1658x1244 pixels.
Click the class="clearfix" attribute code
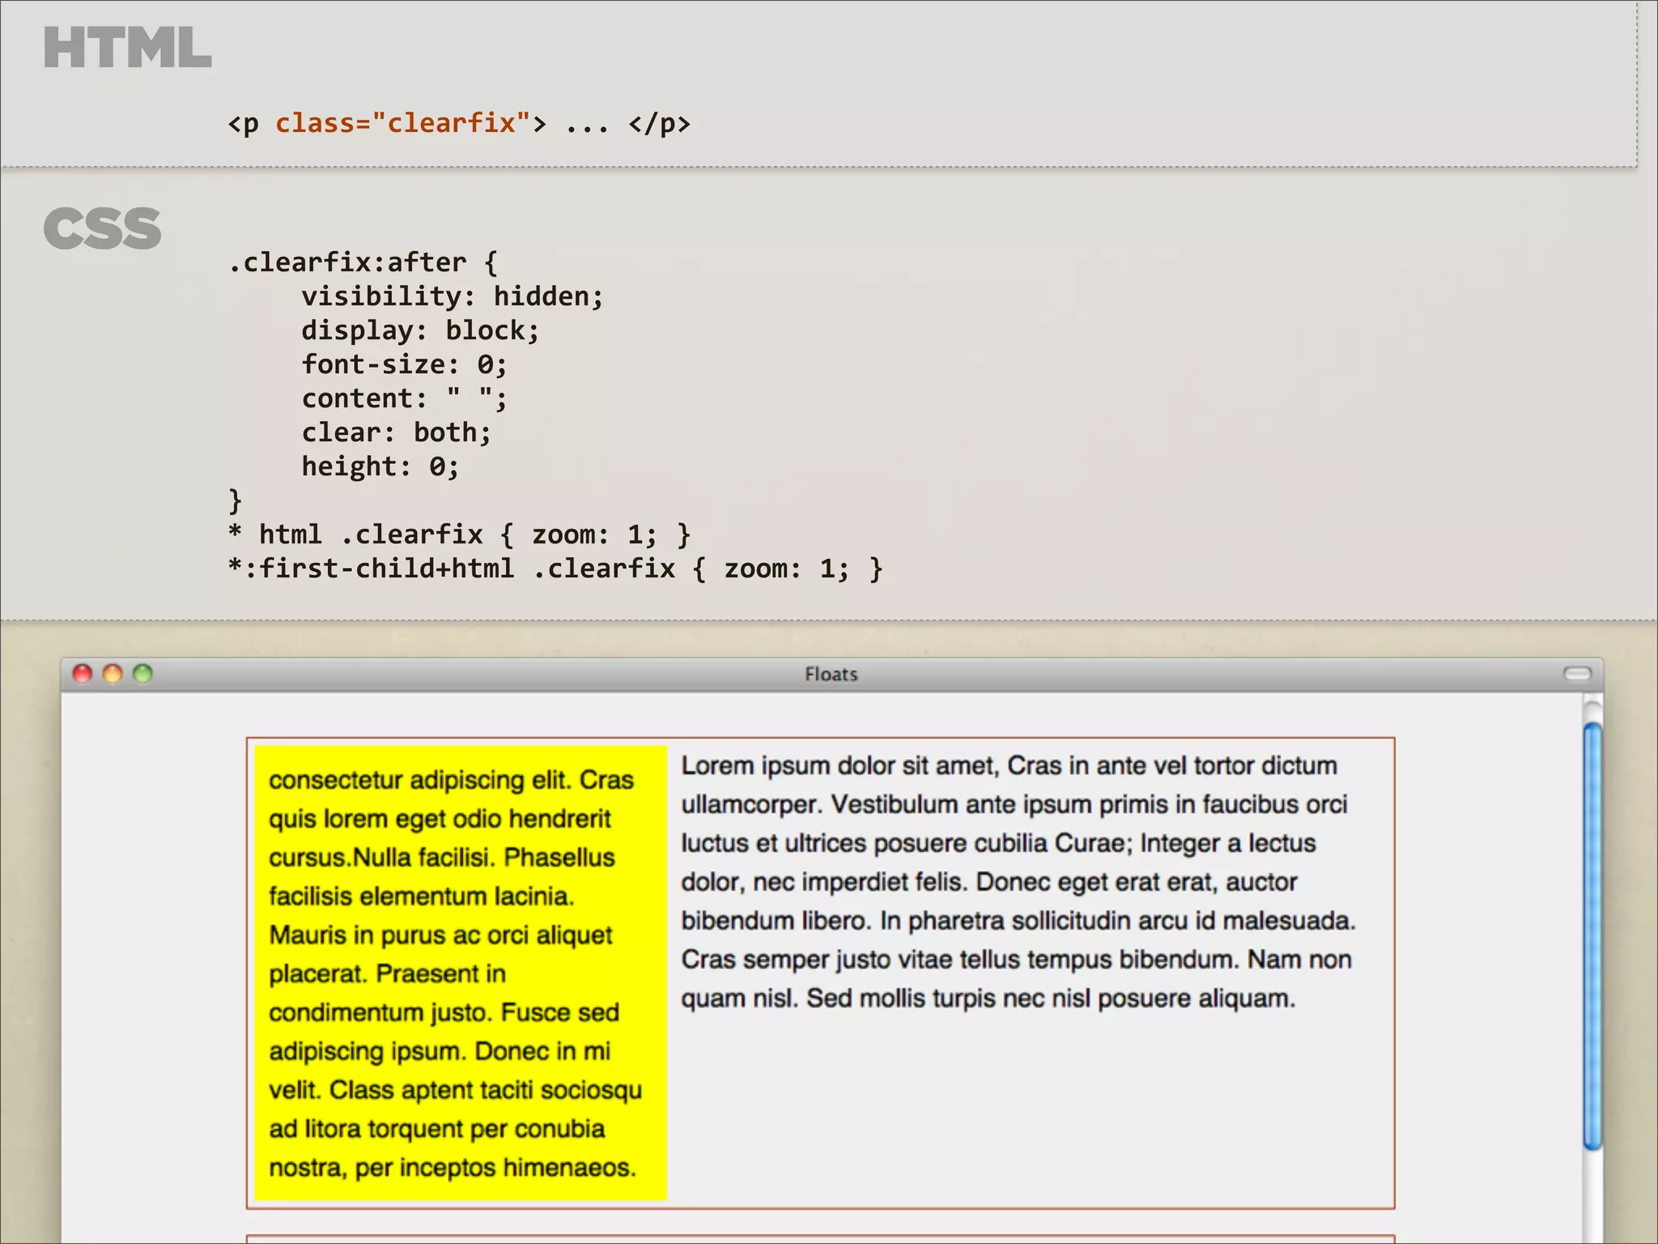coord(402,123)
